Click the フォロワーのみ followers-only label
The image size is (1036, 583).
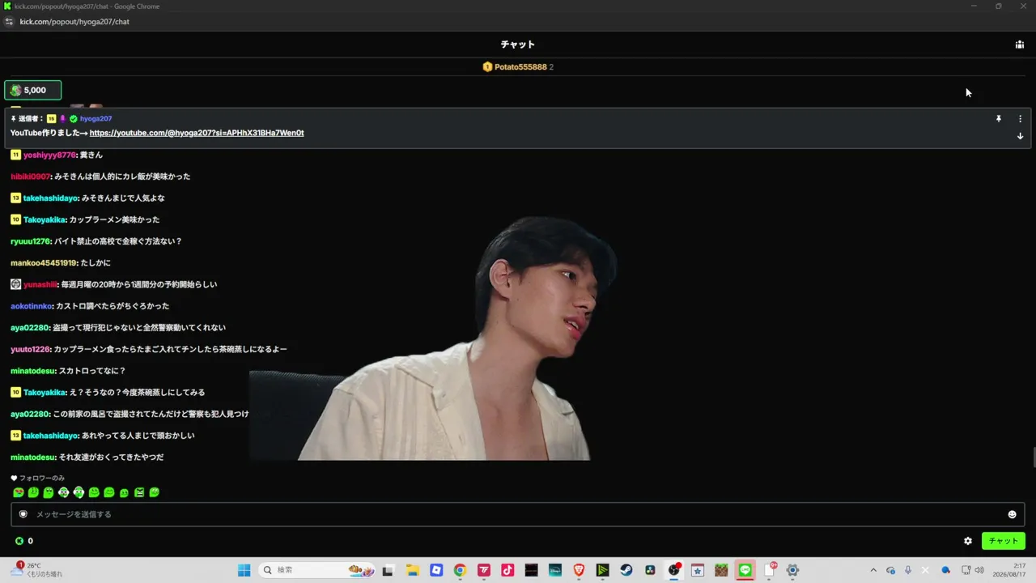[42, 478]
